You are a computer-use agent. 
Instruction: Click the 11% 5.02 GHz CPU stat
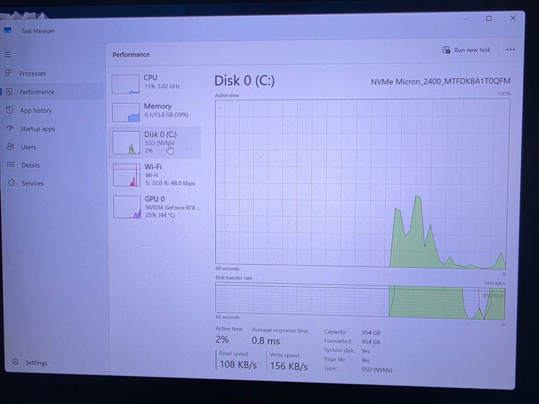click(162, 87)
